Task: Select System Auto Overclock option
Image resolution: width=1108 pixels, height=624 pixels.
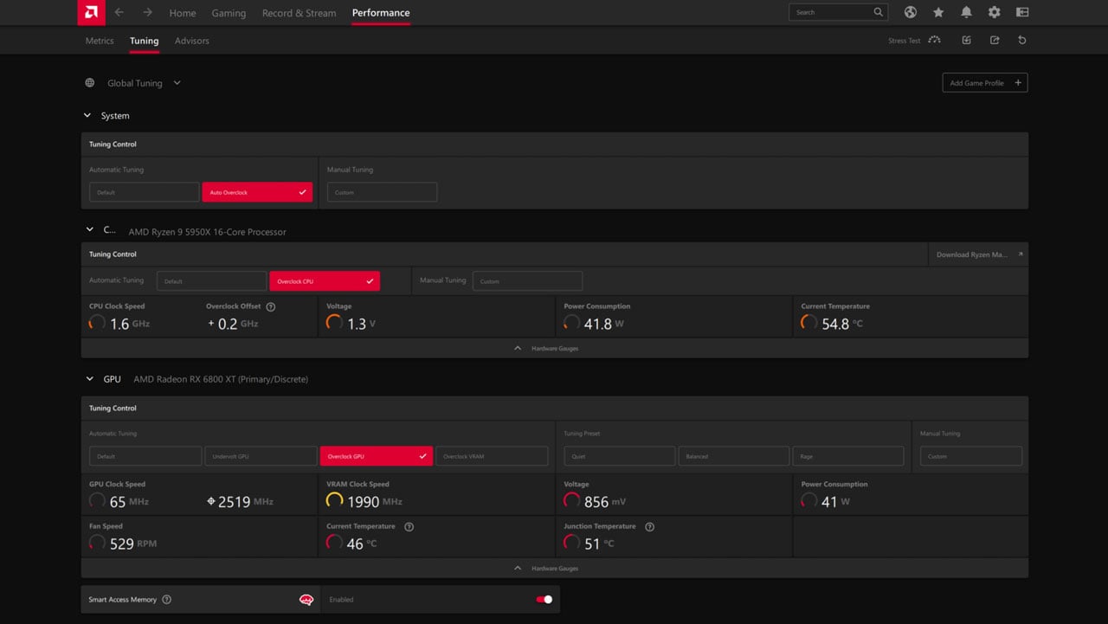Action: pos(257,192)
